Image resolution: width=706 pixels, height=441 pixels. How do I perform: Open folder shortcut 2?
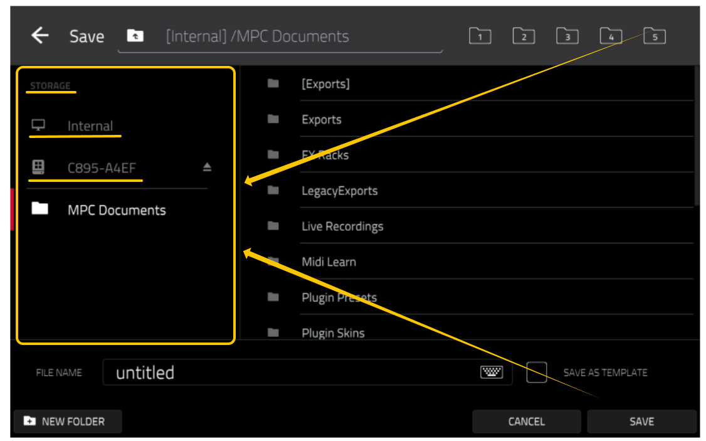point(524,36)
